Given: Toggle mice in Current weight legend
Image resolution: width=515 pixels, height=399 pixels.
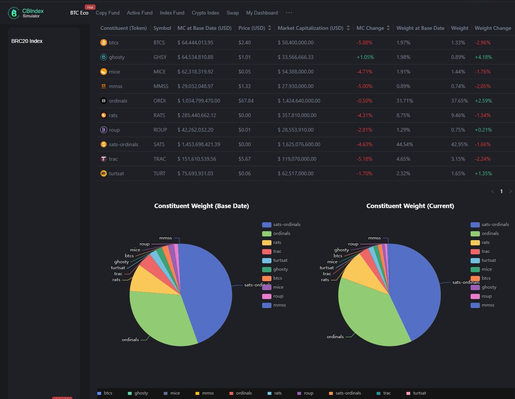Looking at the screenshot, I should pos(481,269).
